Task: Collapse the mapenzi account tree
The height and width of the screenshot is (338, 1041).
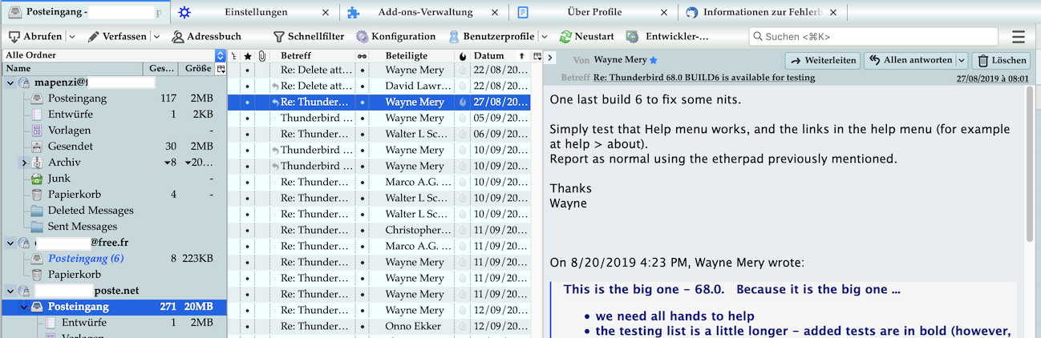Action: [10, 82]
